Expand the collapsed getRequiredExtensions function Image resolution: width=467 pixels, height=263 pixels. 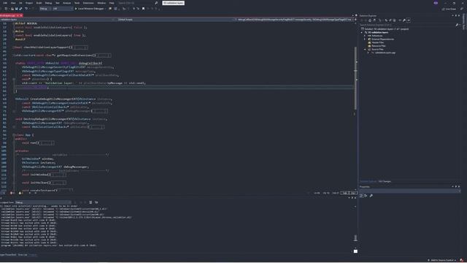click(x=104, y=56)
